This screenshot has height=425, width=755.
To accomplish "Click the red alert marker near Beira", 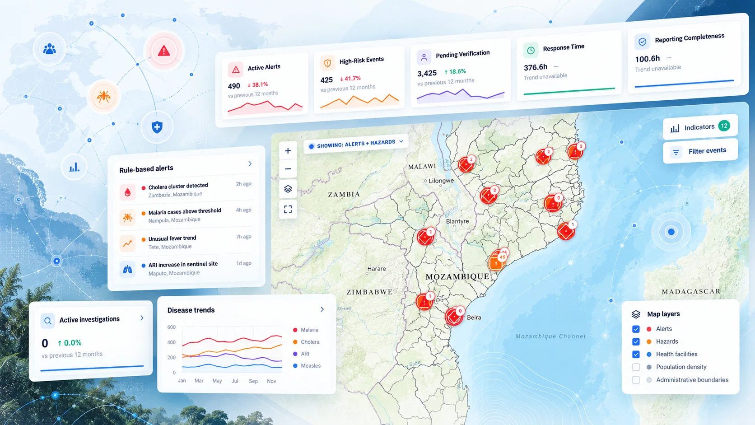I will click(454, 316).
